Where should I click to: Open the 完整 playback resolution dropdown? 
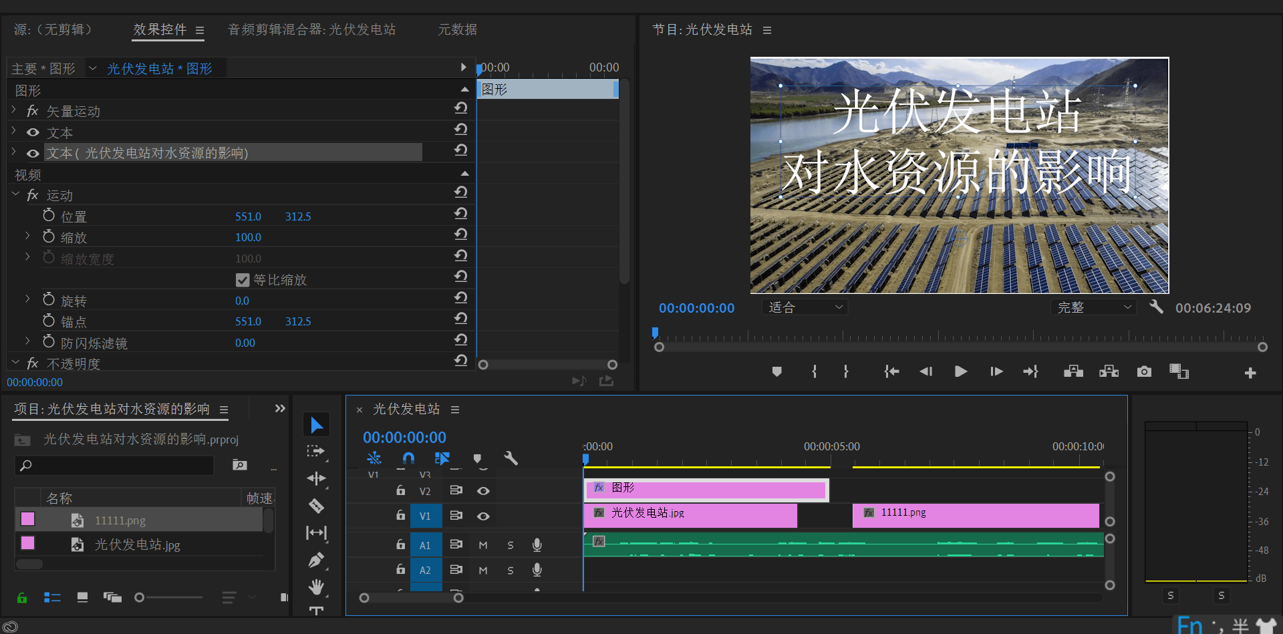click(1094, 307)
